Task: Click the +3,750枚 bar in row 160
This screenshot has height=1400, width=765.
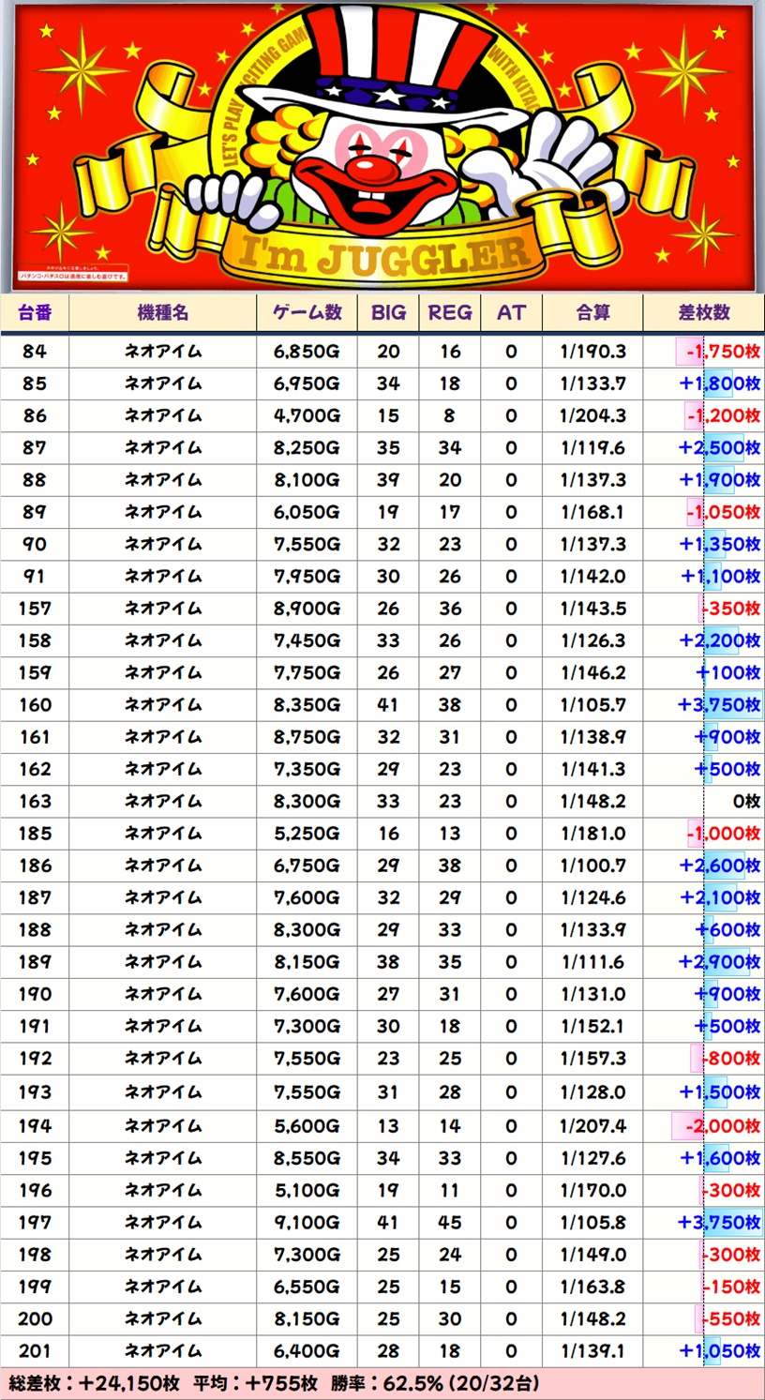Action: point(720,705)
